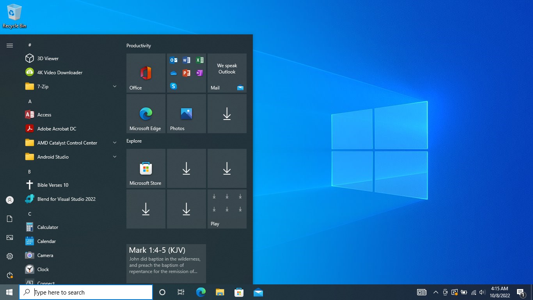This screenshot has height=300, width=533.
Task: Show hidden icons in the system tray
Action: tap(436, 292)
